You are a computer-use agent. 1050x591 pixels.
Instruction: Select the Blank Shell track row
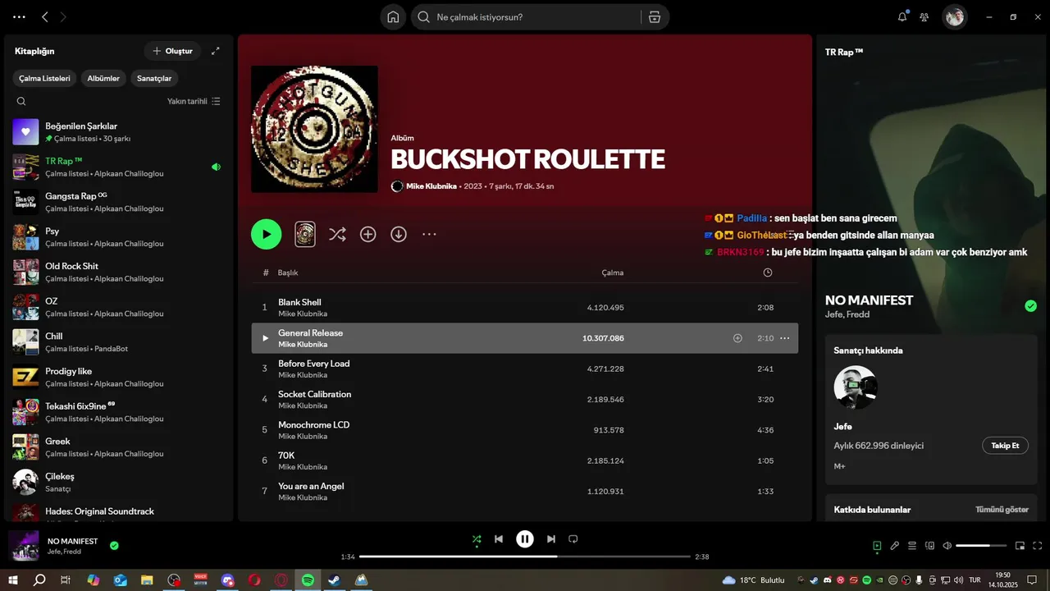525,308
